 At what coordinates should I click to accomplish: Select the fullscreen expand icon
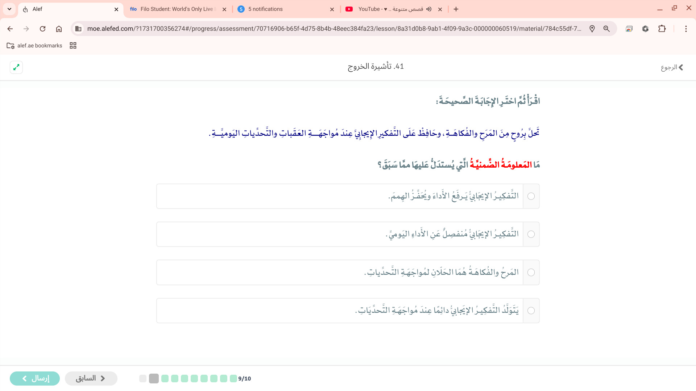(16, 67)
